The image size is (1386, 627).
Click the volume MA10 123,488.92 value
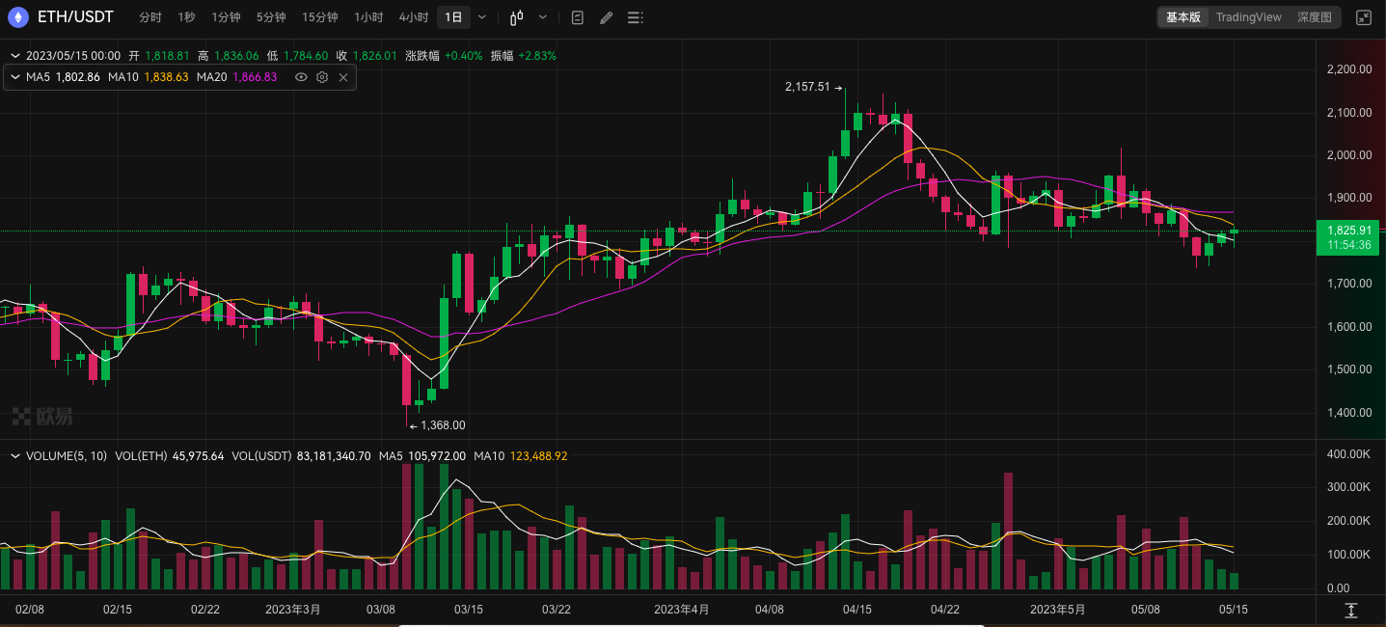point(538,456)
